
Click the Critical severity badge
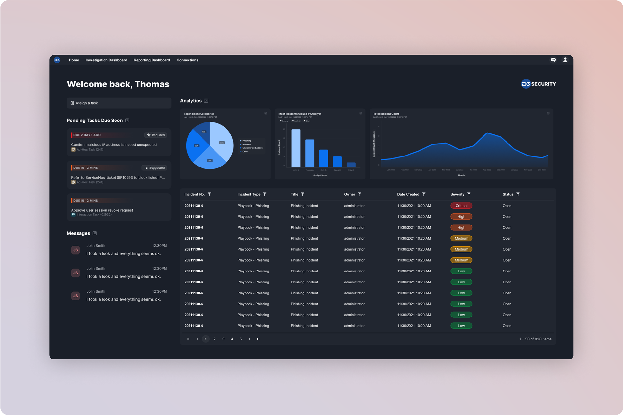pyautogui.click(x=461, y=206)
